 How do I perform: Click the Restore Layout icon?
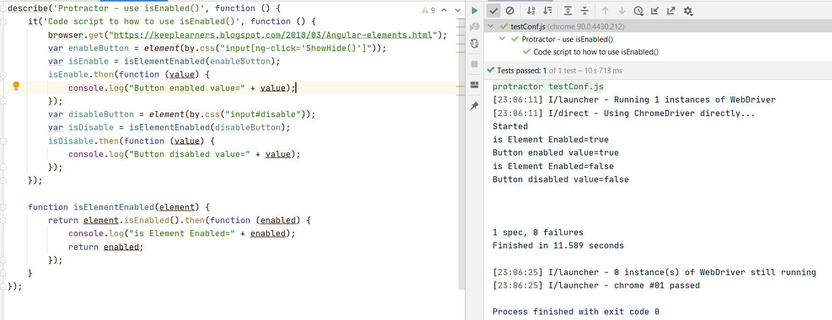474,85
